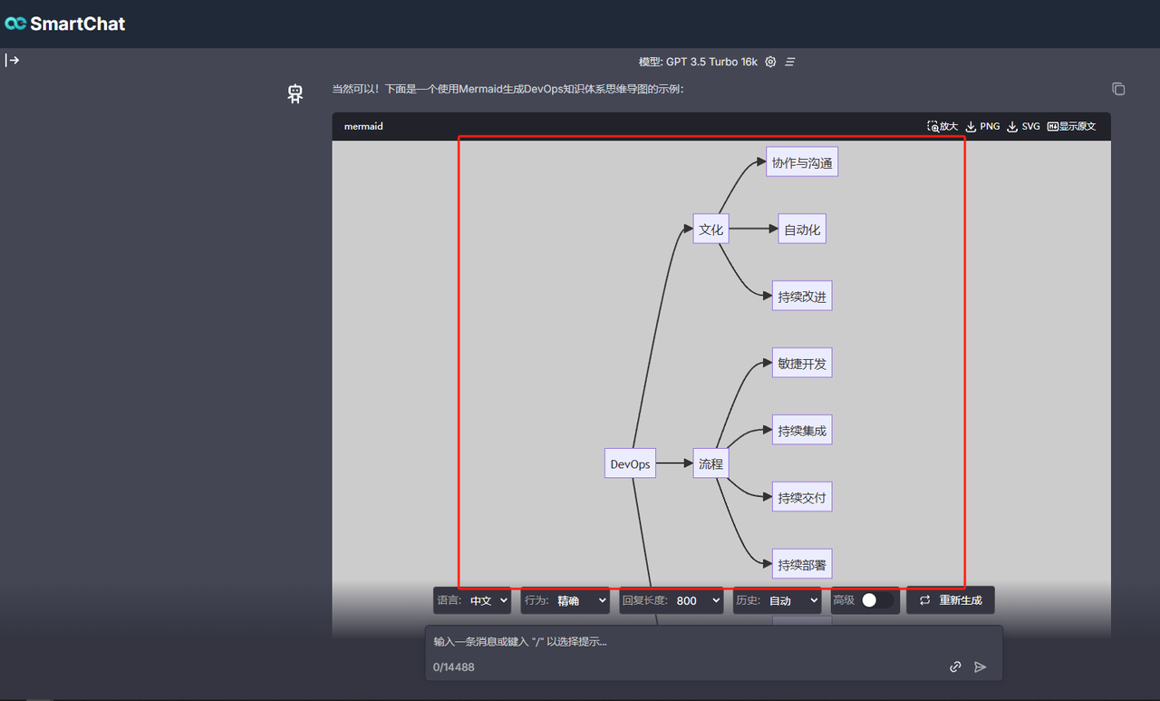This screenshot has width=1160, height=701.
Task: Click the link attachment icon
Action: [955, 667]
